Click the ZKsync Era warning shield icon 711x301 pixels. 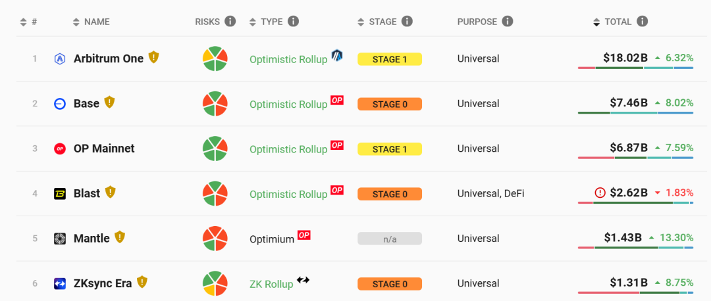(x=142, y=283)
